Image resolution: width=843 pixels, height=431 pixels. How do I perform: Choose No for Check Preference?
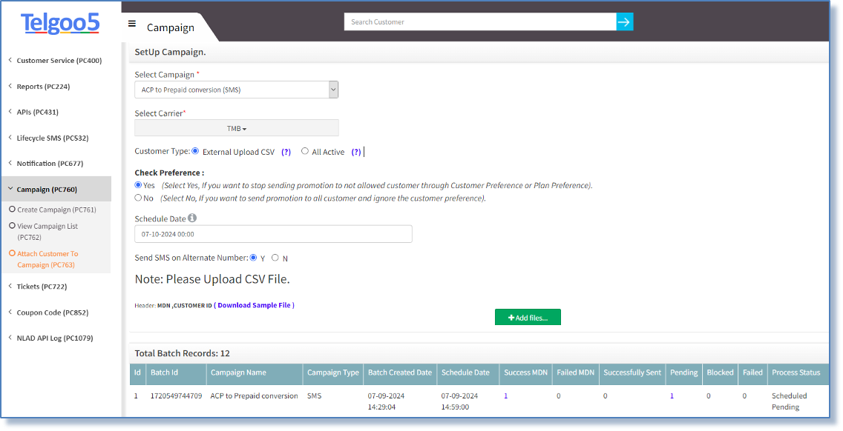138,198
